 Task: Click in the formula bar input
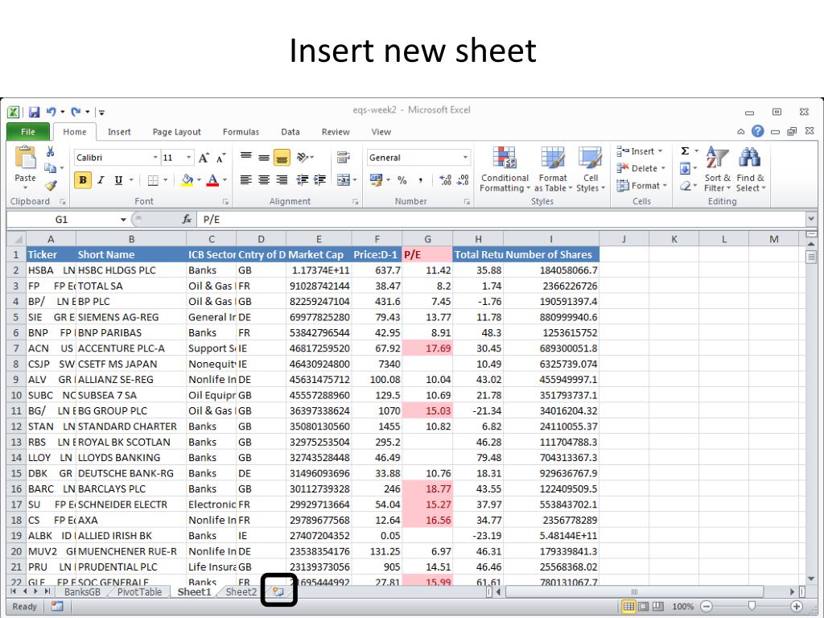click(502, 219)
